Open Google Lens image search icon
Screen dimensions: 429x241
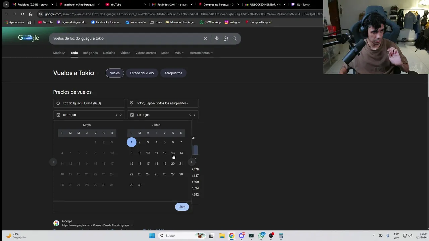pyautogui.click(x=226, y=38)
